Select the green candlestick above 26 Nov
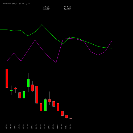 click(45, 105)
